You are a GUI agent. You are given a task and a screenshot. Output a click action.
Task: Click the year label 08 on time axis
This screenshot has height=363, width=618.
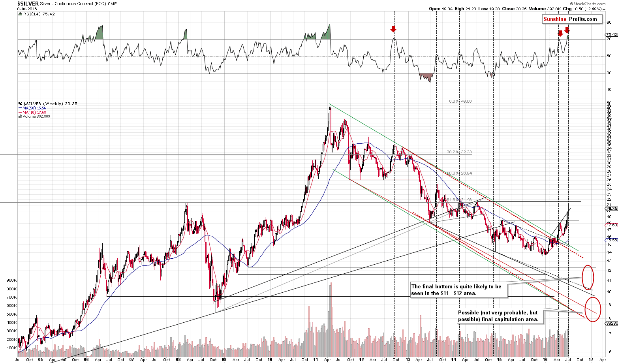click(178, 359)
